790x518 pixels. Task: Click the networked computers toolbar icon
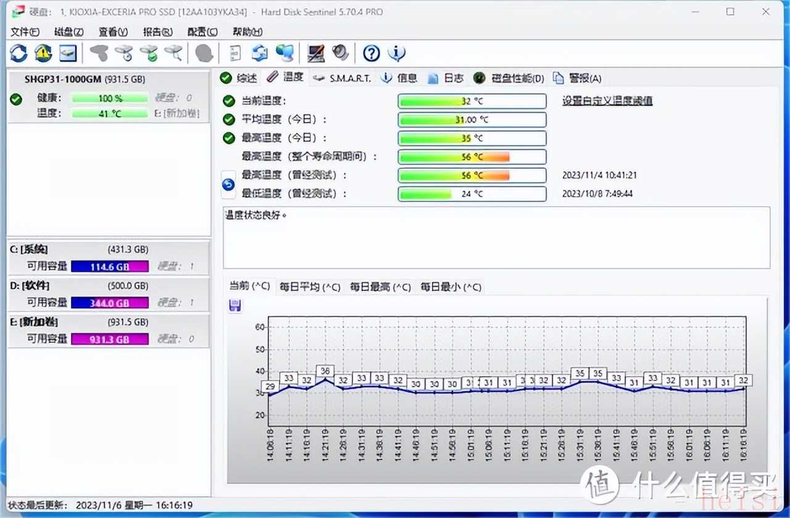click(285, 54)
